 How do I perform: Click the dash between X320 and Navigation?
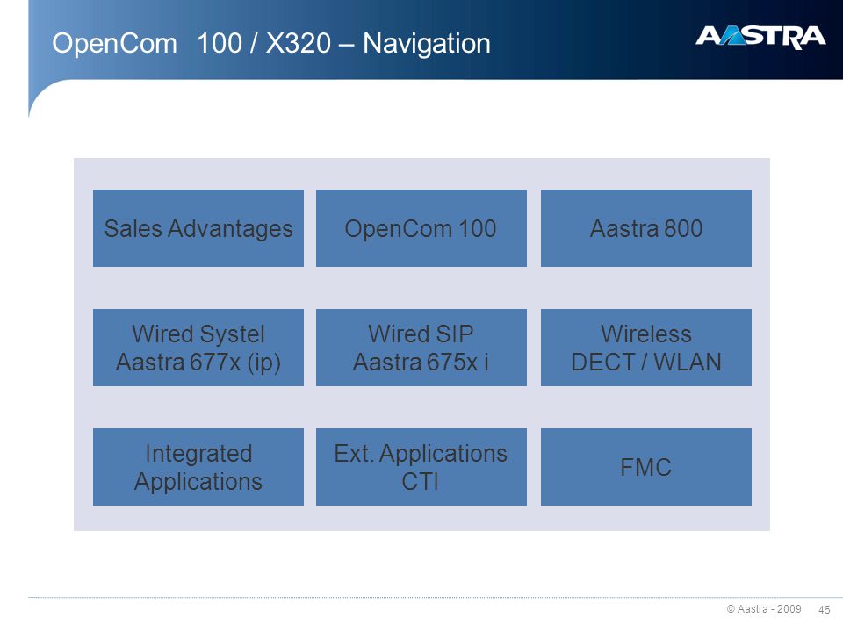[347, 45]
